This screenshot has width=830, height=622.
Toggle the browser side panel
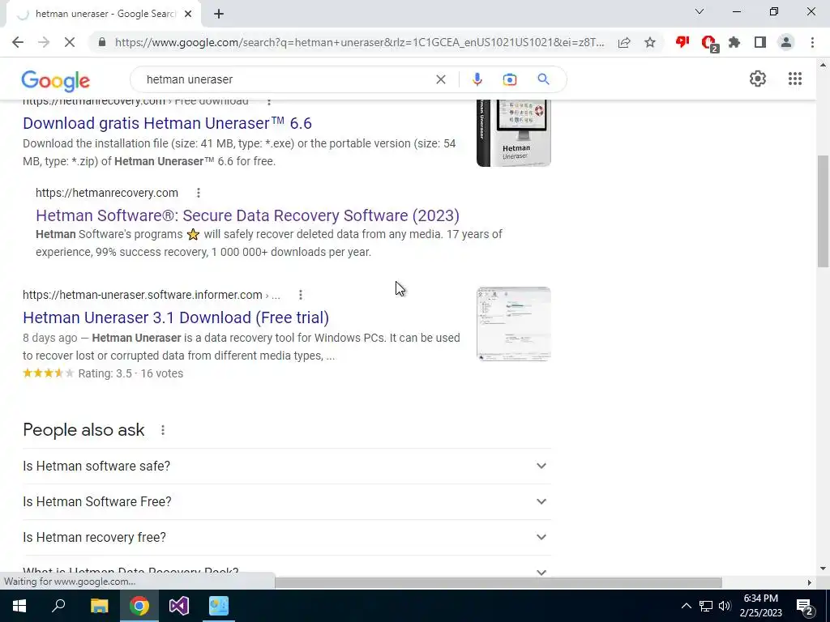[760, 42]
